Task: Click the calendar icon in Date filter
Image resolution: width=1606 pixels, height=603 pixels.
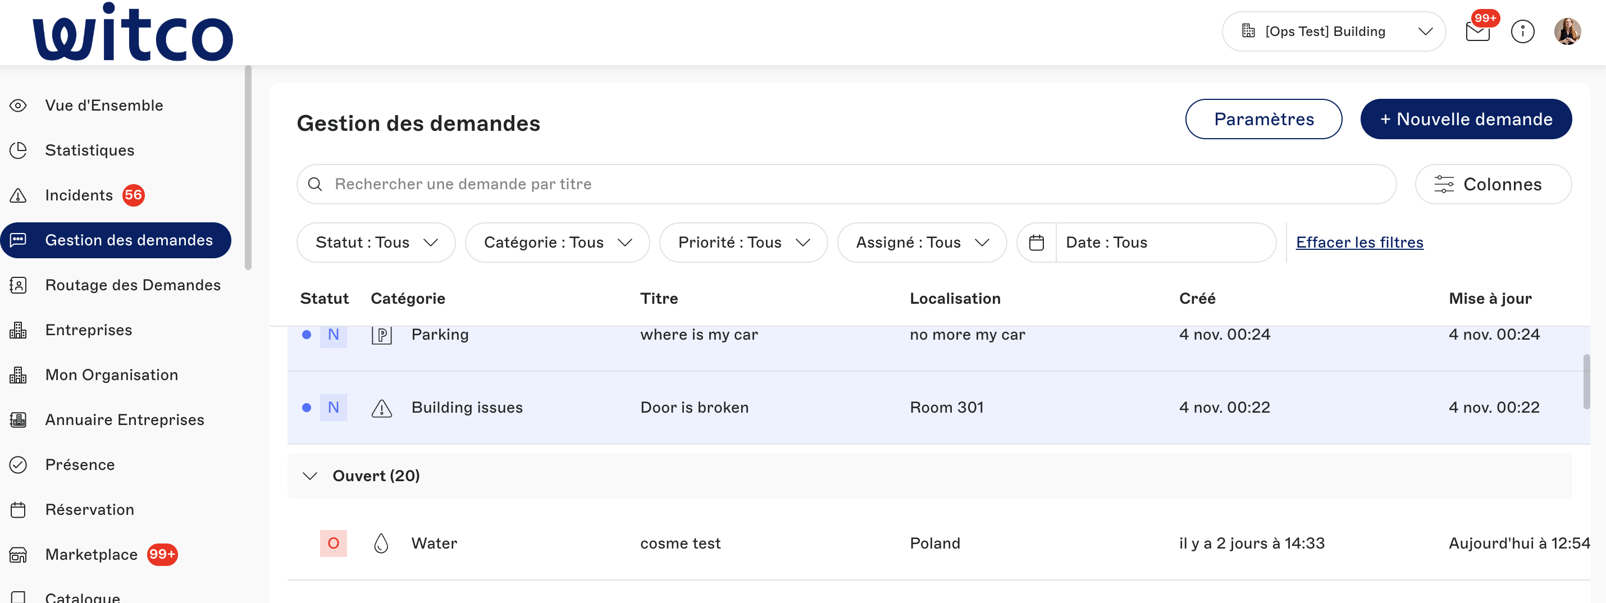Action: click(1036, 243)
